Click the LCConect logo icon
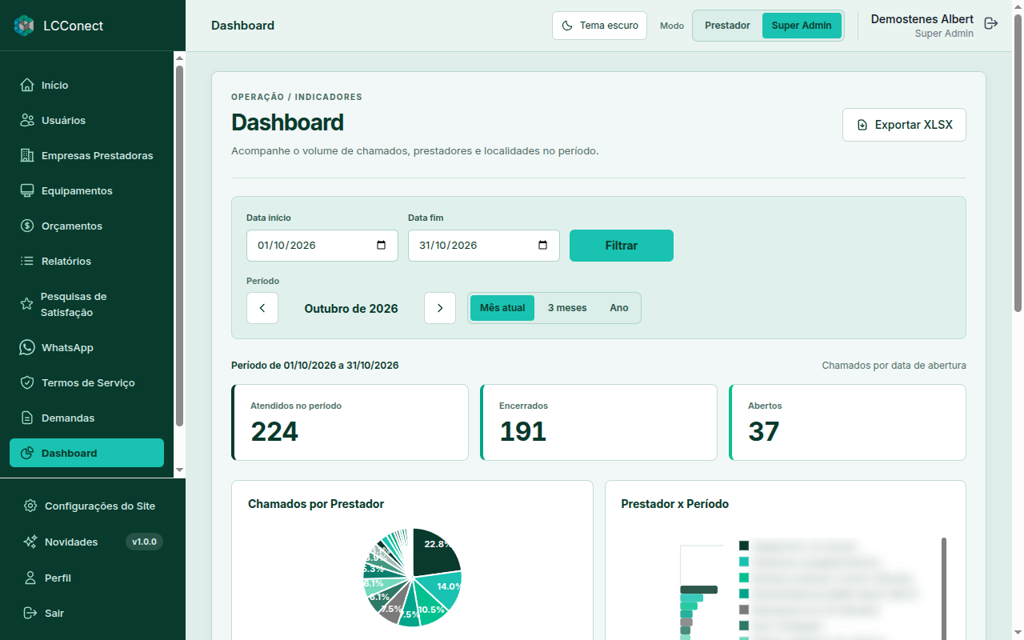This screenshot has width=1024, height=640. 25,26
